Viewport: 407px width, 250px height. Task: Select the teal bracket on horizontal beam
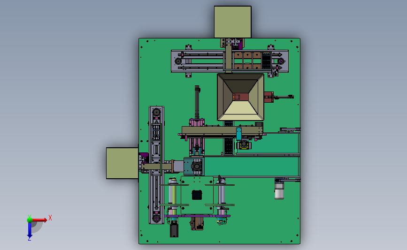coord(239,134)
